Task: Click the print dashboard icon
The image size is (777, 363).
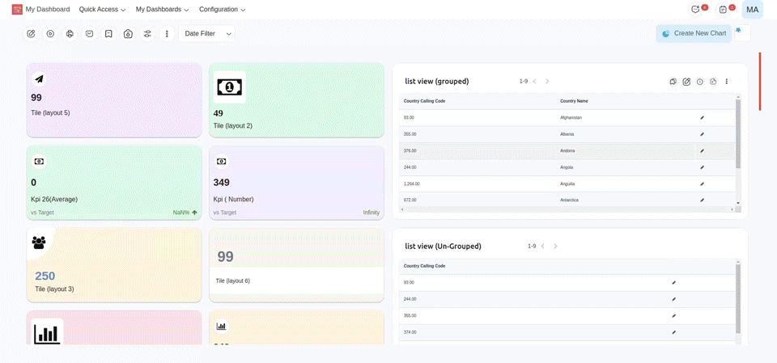Action: pyautogui.click(x=70, y=34)
